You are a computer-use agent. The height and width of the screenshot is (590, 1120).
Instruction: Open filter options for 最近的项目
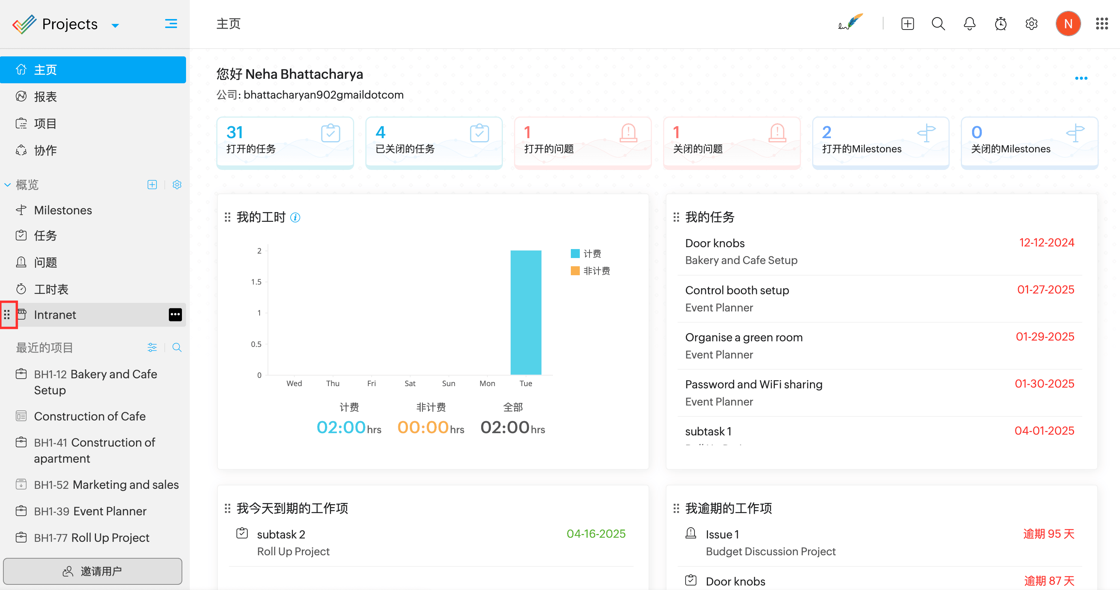(152, 348)
